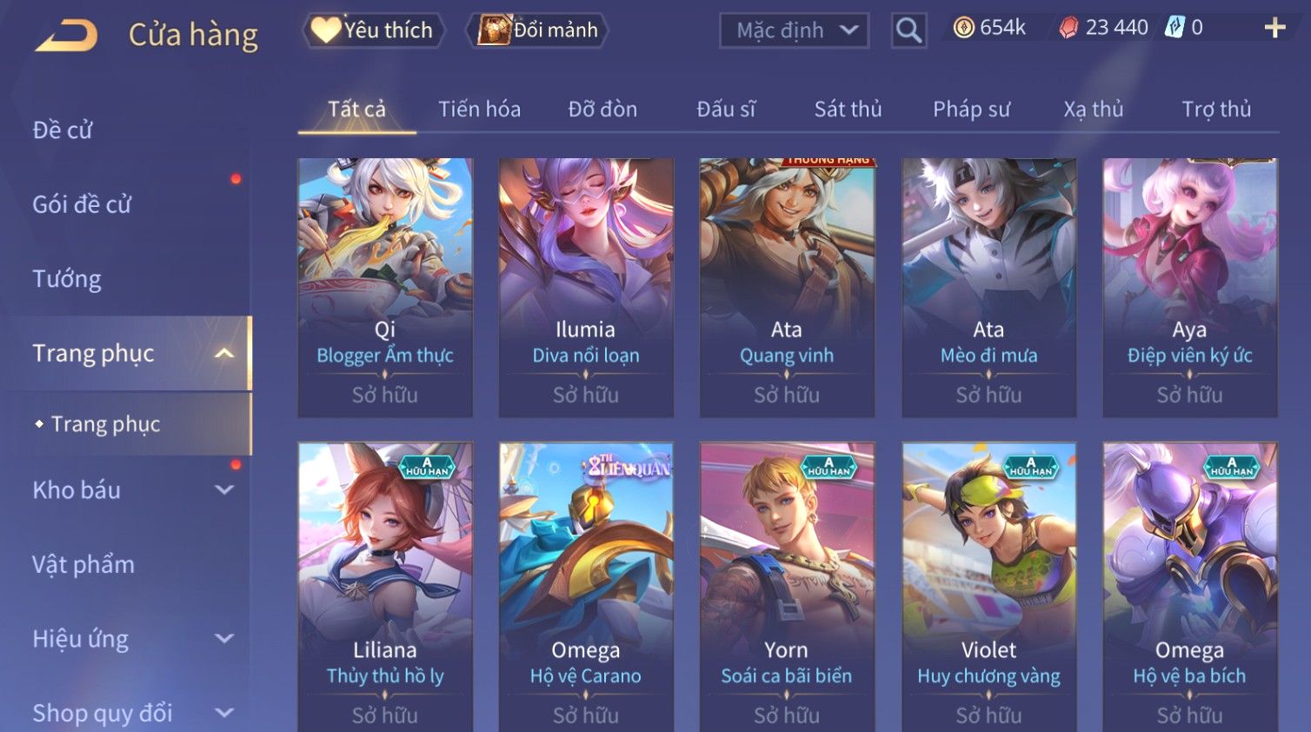The image size is (1311, 732).
Task: Switch to the Tiến hóa tab
Action: pos(479,109)
